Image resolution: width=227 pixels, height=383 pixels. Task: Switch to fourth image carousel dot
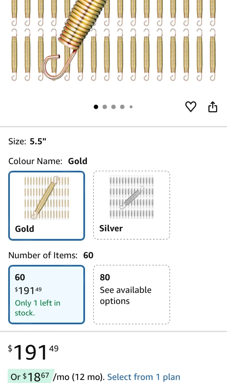[x=122, y=107]
